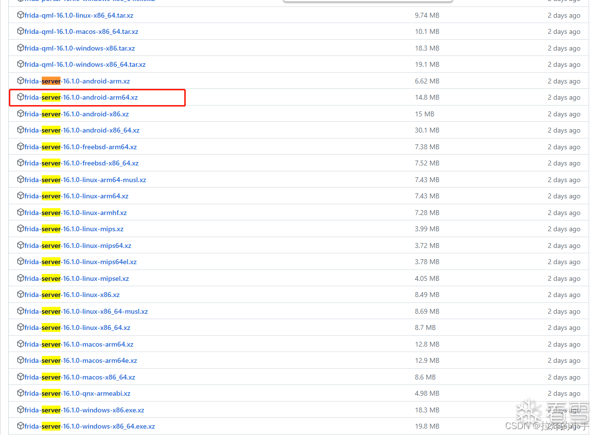The image size is (597, 435).
Task: Click package icon beside frida-server-16.1.0-linux-mips.xz
Action: coord(21,229)
